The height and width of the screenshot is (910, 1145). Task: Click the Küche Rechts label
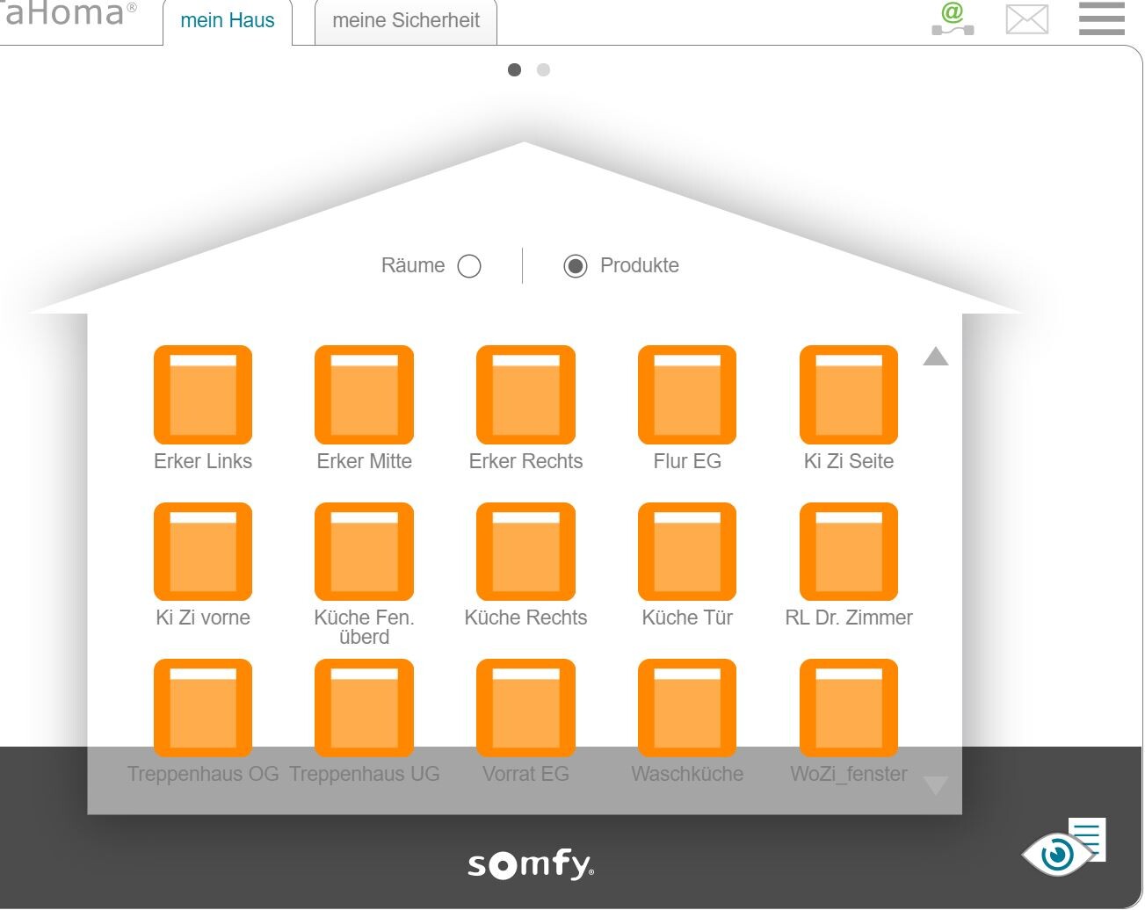(x=525, y=617)
